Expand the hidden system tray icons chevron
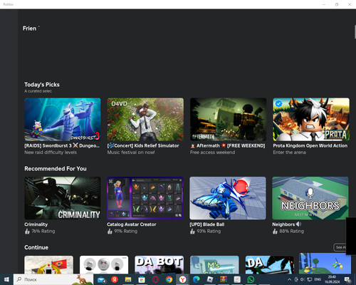356x285 pixels. point(289,279)
